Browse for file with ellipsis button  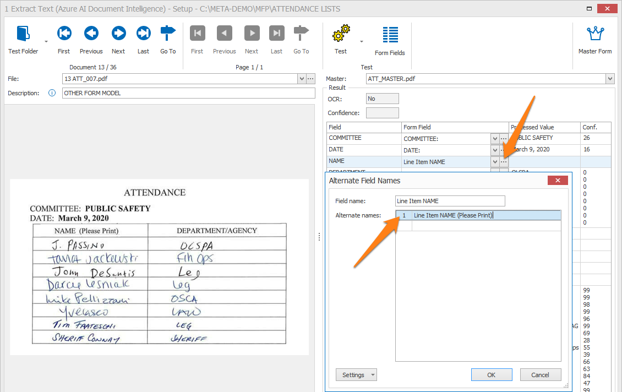pos(310,79)
